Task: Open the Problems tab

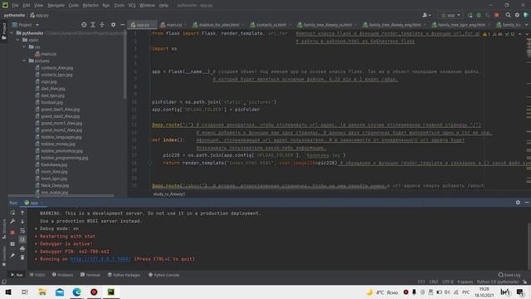Action: click(63, 275)
